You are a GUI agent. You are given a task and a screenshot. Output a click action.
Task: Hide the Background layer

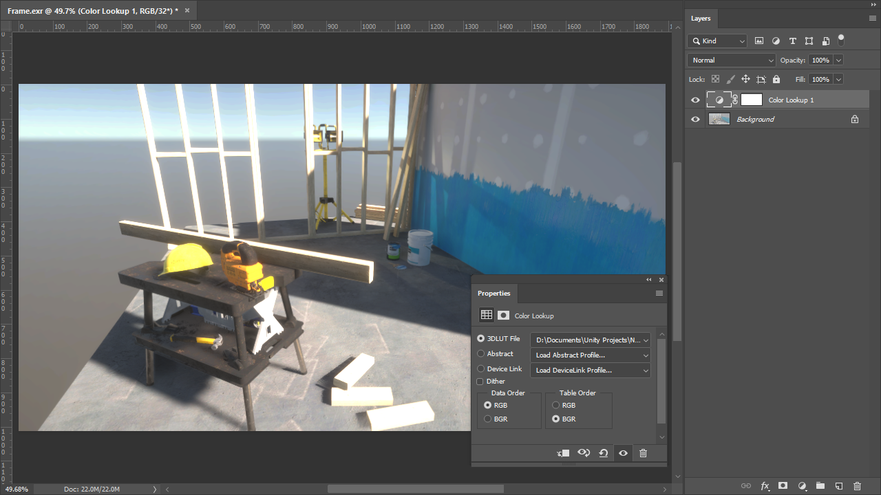(x=695, y=119)
